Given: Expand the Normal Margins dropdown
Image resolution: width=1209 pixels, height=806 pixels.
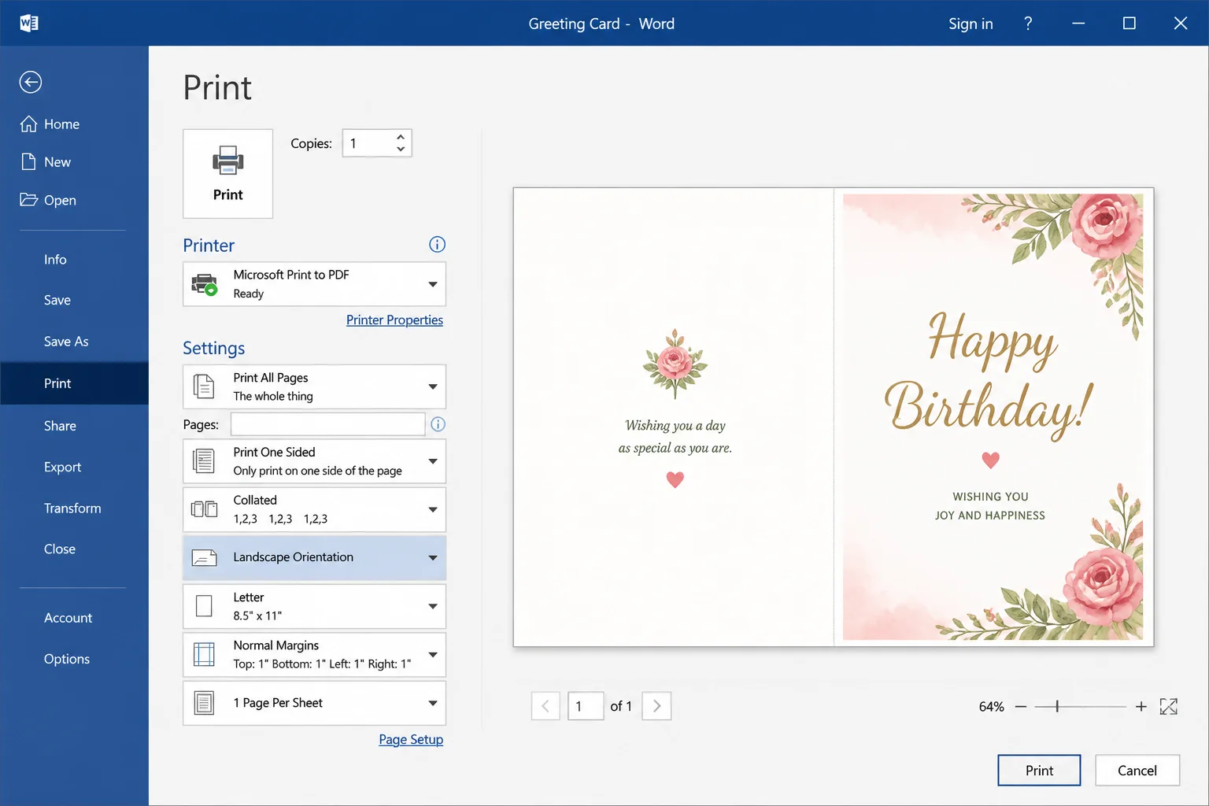Looking at the screenshot, I should tap(433, 654).
